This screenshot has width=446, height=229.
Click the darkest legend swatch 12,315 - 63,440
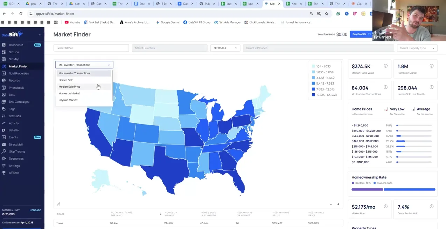313,95
